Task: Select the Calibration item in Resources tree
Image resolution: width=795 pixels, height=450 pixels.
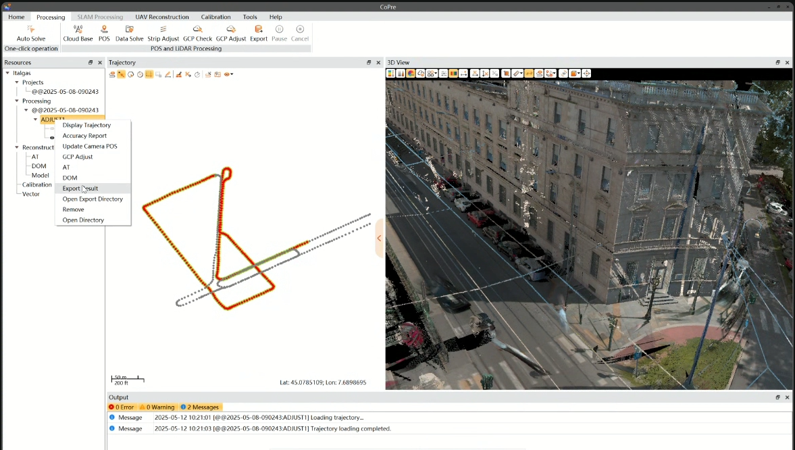Action: pos(36,184)
